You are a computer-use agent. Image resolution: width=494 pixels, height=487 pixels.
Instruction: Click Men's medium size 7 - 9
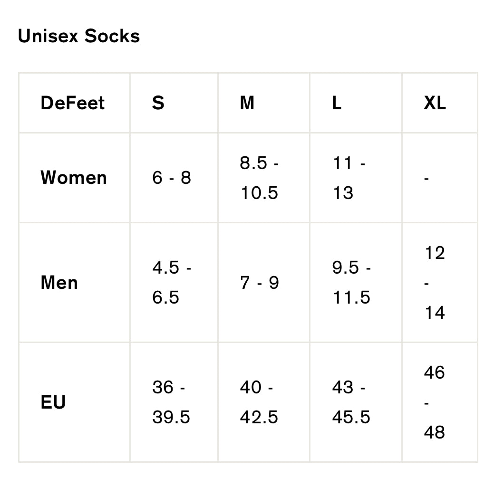coord(260,282)
